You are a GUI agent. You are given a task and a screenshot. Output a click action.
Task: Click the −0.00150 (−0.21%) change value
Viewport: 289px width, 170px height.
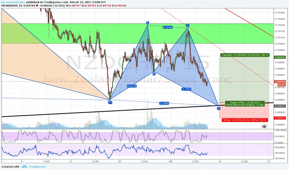coord(52,6)
